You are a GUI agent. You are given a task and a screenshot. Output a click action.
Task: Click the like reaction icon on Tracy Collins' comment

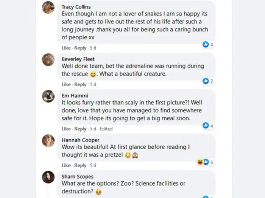click(206, 45)
